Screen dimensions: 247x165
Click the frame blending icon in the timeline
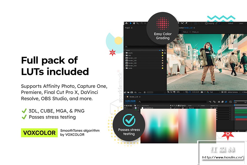click(222, 102)
